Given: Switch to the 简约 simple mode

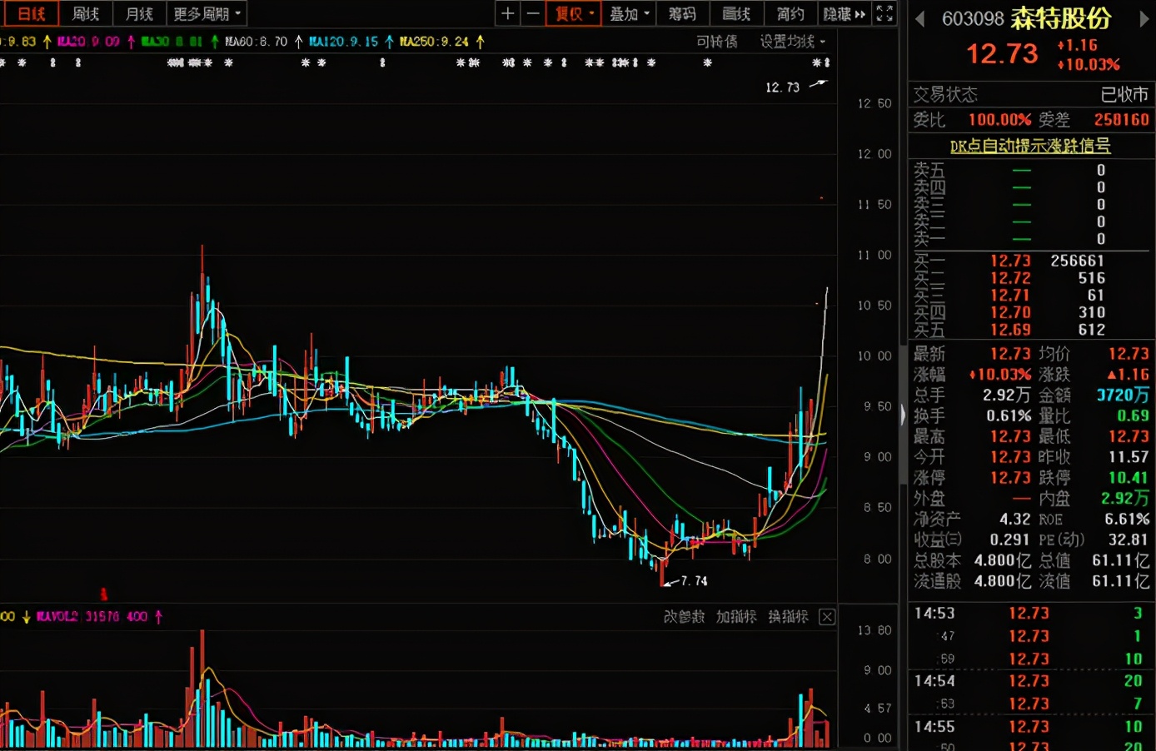Looking at the screenshot, I should pos(790,13).
